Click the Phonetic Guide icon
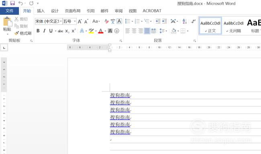The width and height of the screenshot is (261, 154). (113, 21)
